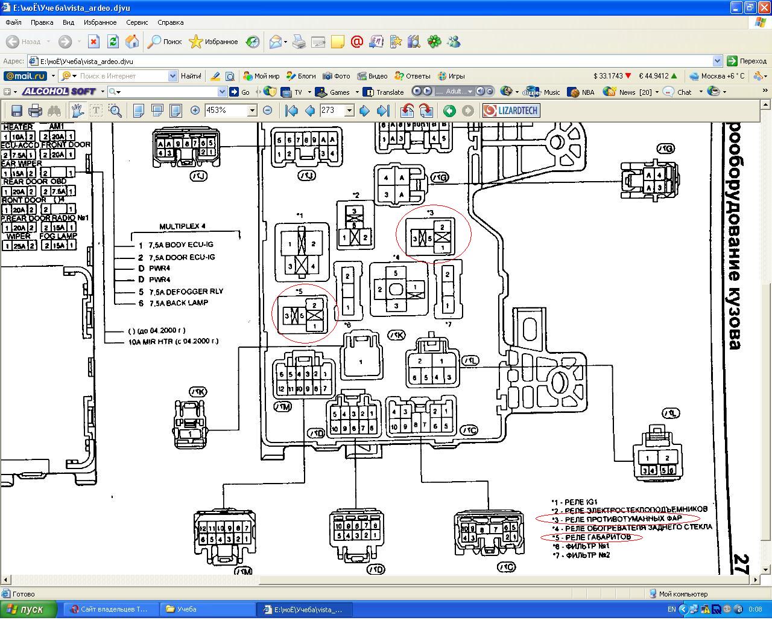Viewport: 772px width, 620px height.
Task: Zoom in with the plus button
Action: pos(195,110)
